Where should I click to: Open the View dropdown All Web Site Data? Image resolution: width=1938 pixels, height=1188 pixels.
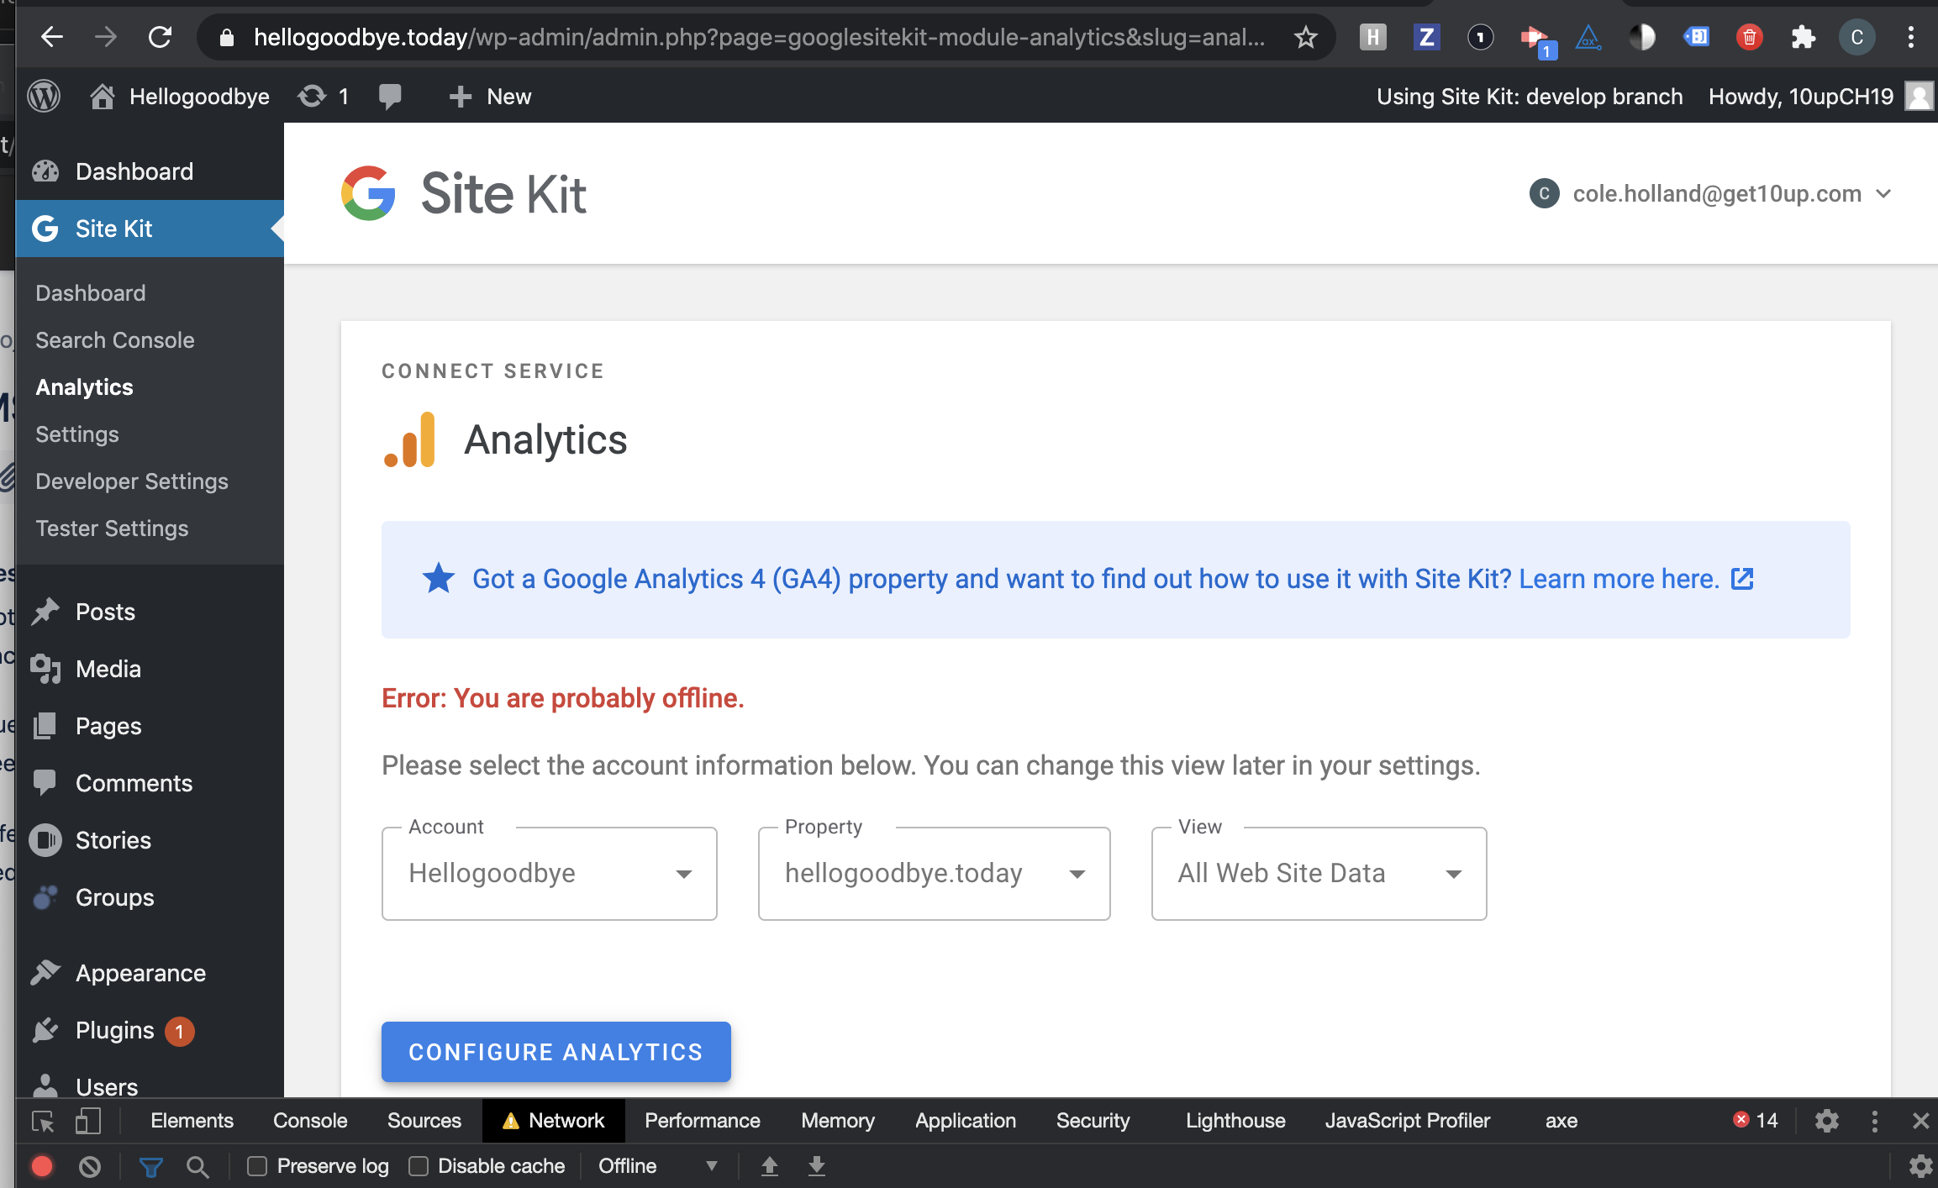point(1319,874)
